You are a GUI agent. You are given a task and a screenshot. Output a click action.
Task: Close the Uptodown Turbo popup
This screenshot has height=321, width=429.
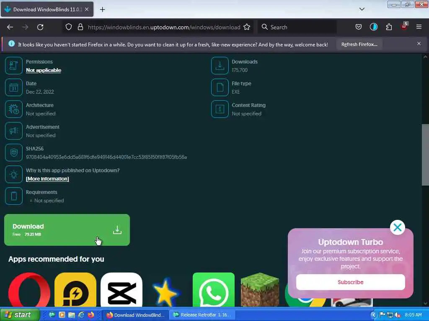point(397,227)
